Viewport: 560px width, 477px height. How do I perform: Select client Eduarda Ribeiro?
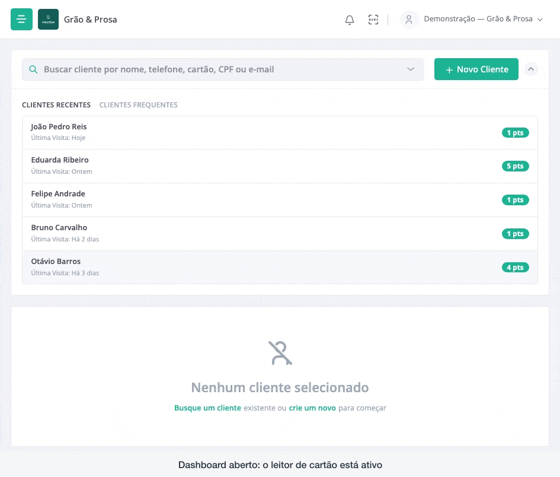(x=280, y=166)
